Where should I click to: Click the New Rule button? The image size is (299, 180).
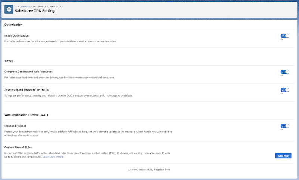point(283,156)
